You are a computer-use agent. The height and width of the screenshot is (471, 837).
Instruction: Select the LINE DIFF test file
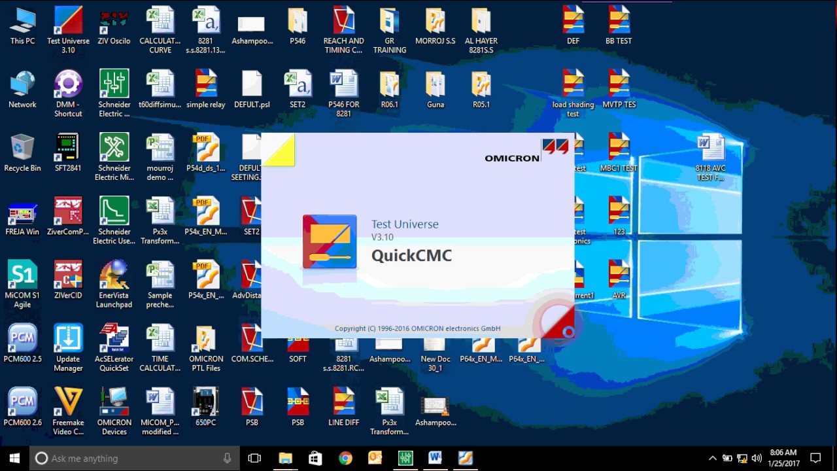[343, 407]
